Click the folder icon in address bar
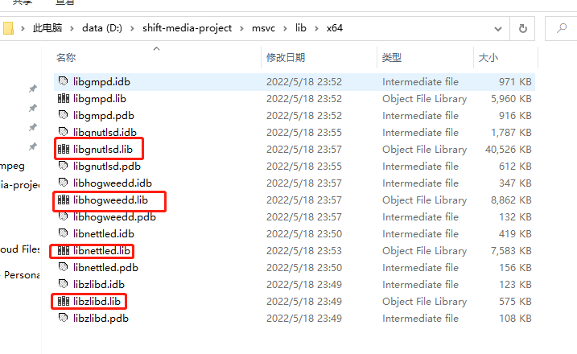This screenshot has width=577, height=354. pyautogui.click(x=9, y=28)
